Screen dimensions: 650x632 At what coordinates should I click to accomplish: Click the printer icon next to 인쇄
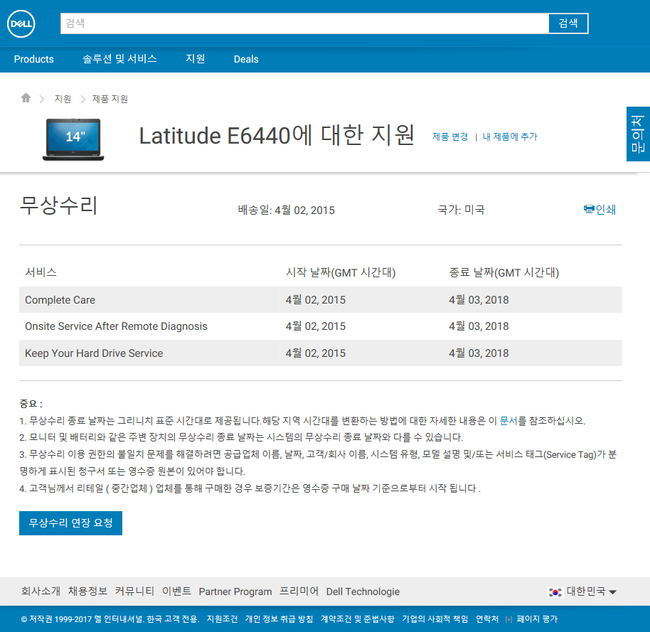click(x=589, y=209)
